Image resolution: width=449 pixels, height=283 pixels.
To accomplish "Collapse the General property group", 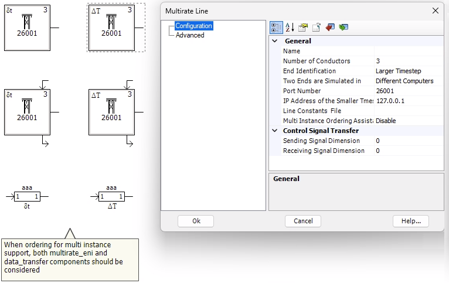I will (274, 41).
